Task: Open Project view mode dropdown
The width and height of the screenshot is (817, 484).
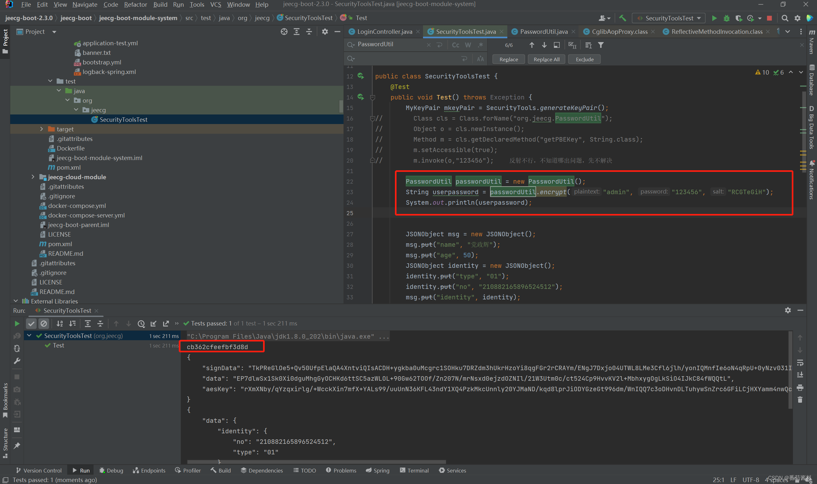Action: coord(54,32)
